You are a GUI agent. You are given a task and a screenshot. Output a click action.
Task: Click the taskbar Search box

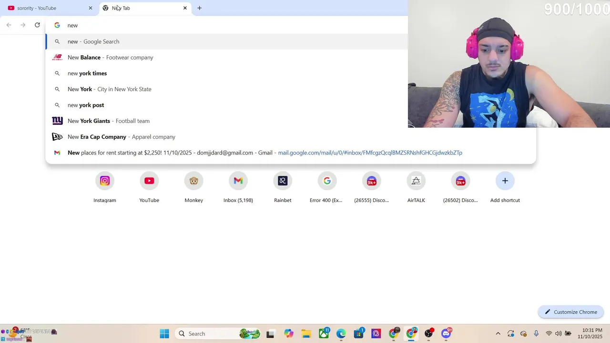pos(218,333)
